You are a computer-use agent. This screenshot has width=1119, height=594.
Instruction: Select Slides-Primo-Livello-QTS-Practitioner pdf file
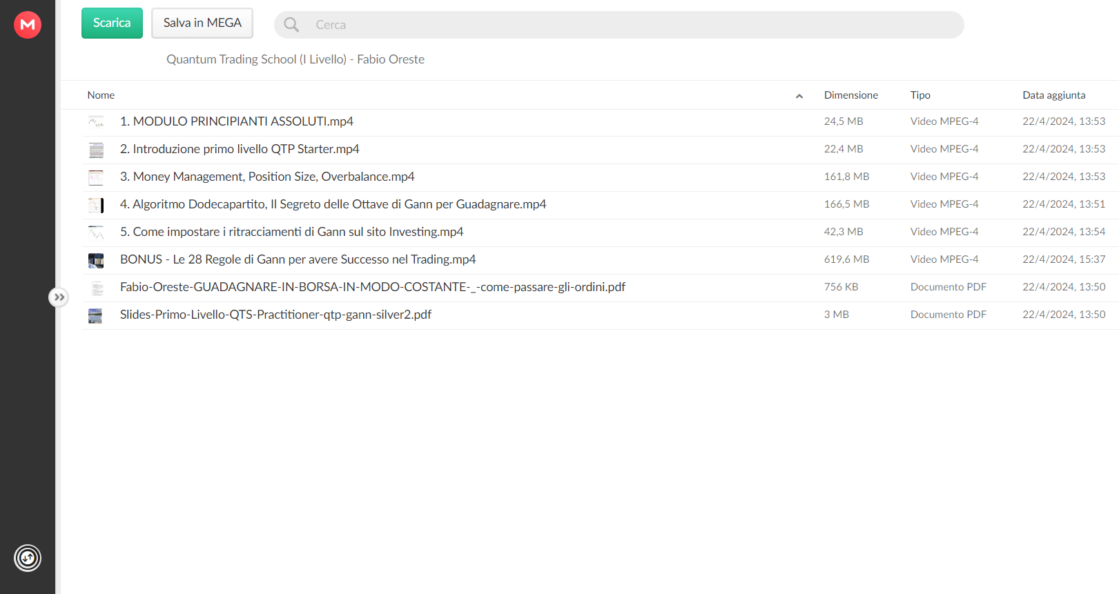click(x=275, y=315)
